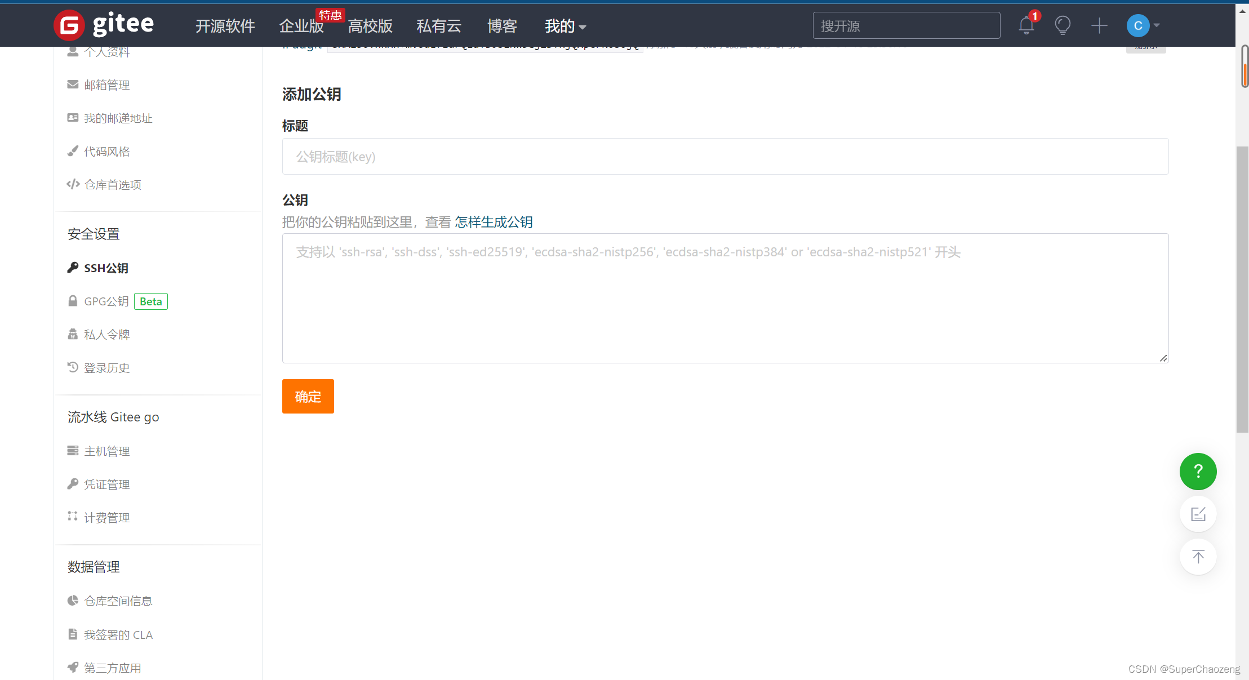This screenshot has height=680, width=1249.
Task: Open the notifications bell
Action: (x=1026, y=26)
